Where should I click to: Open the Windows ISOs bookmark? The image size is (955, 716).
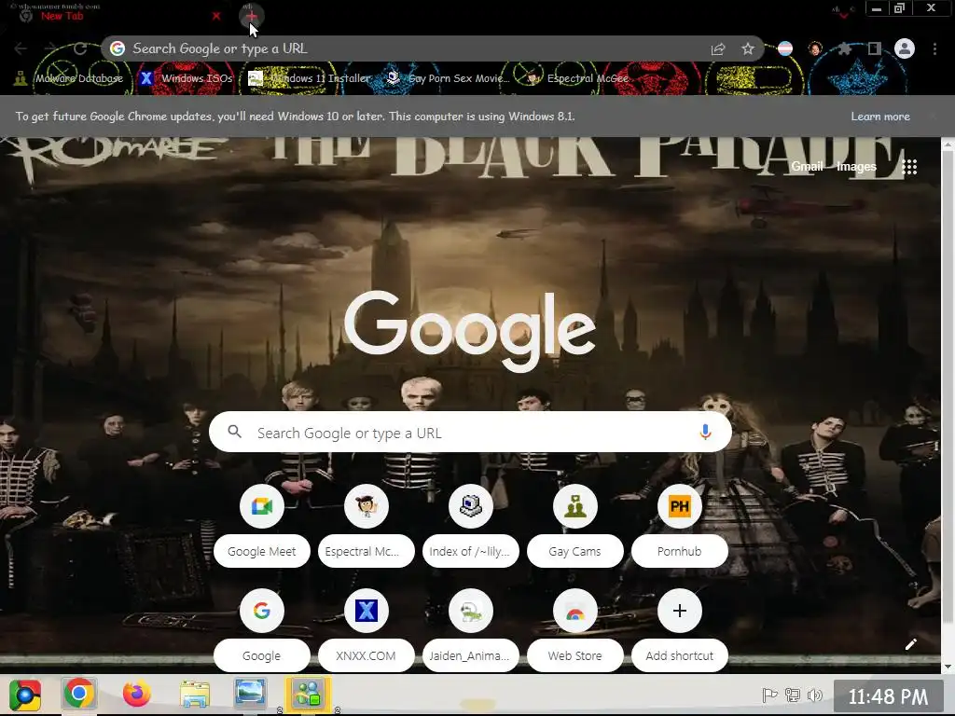coord(187,78)
